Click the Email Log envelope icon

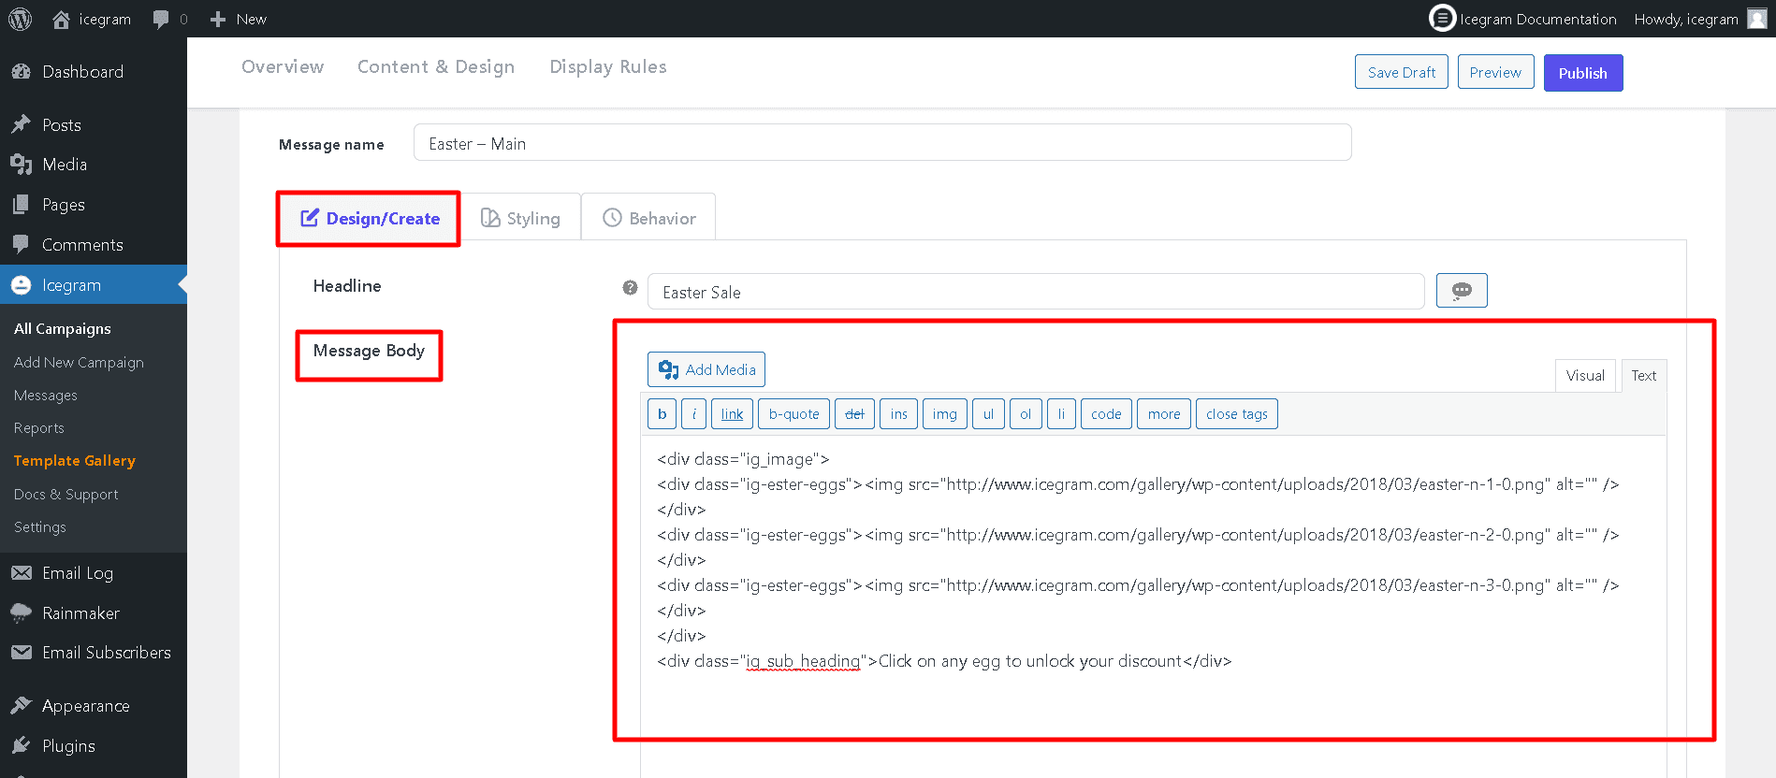tap(21, 573)
